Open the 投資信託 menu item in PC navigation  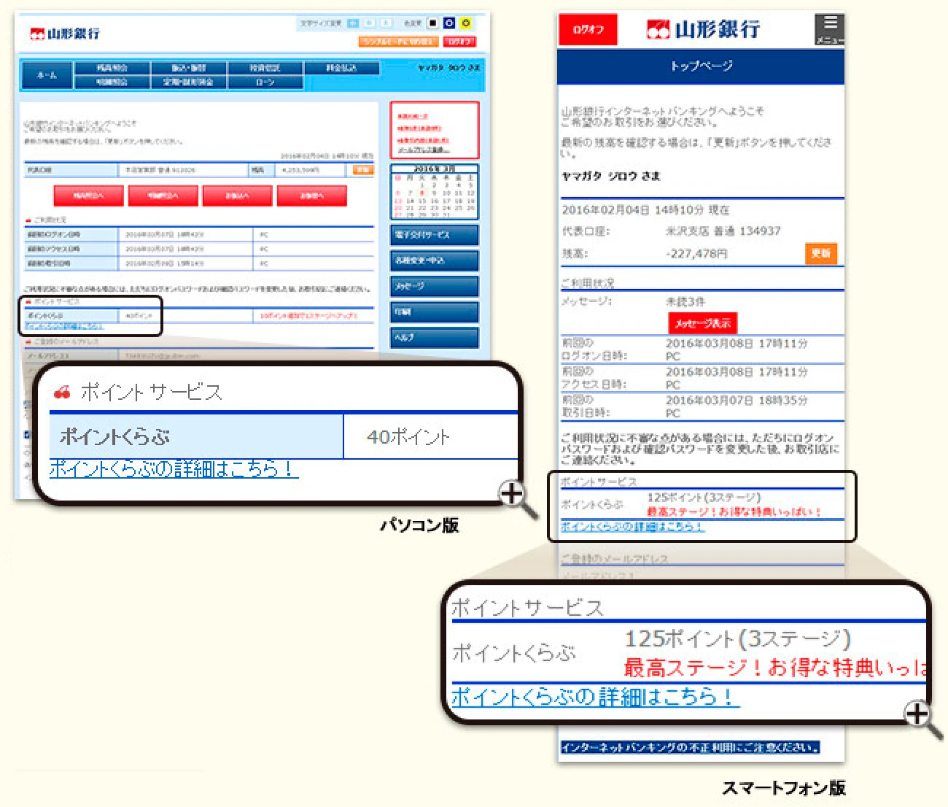click(265, 69)
